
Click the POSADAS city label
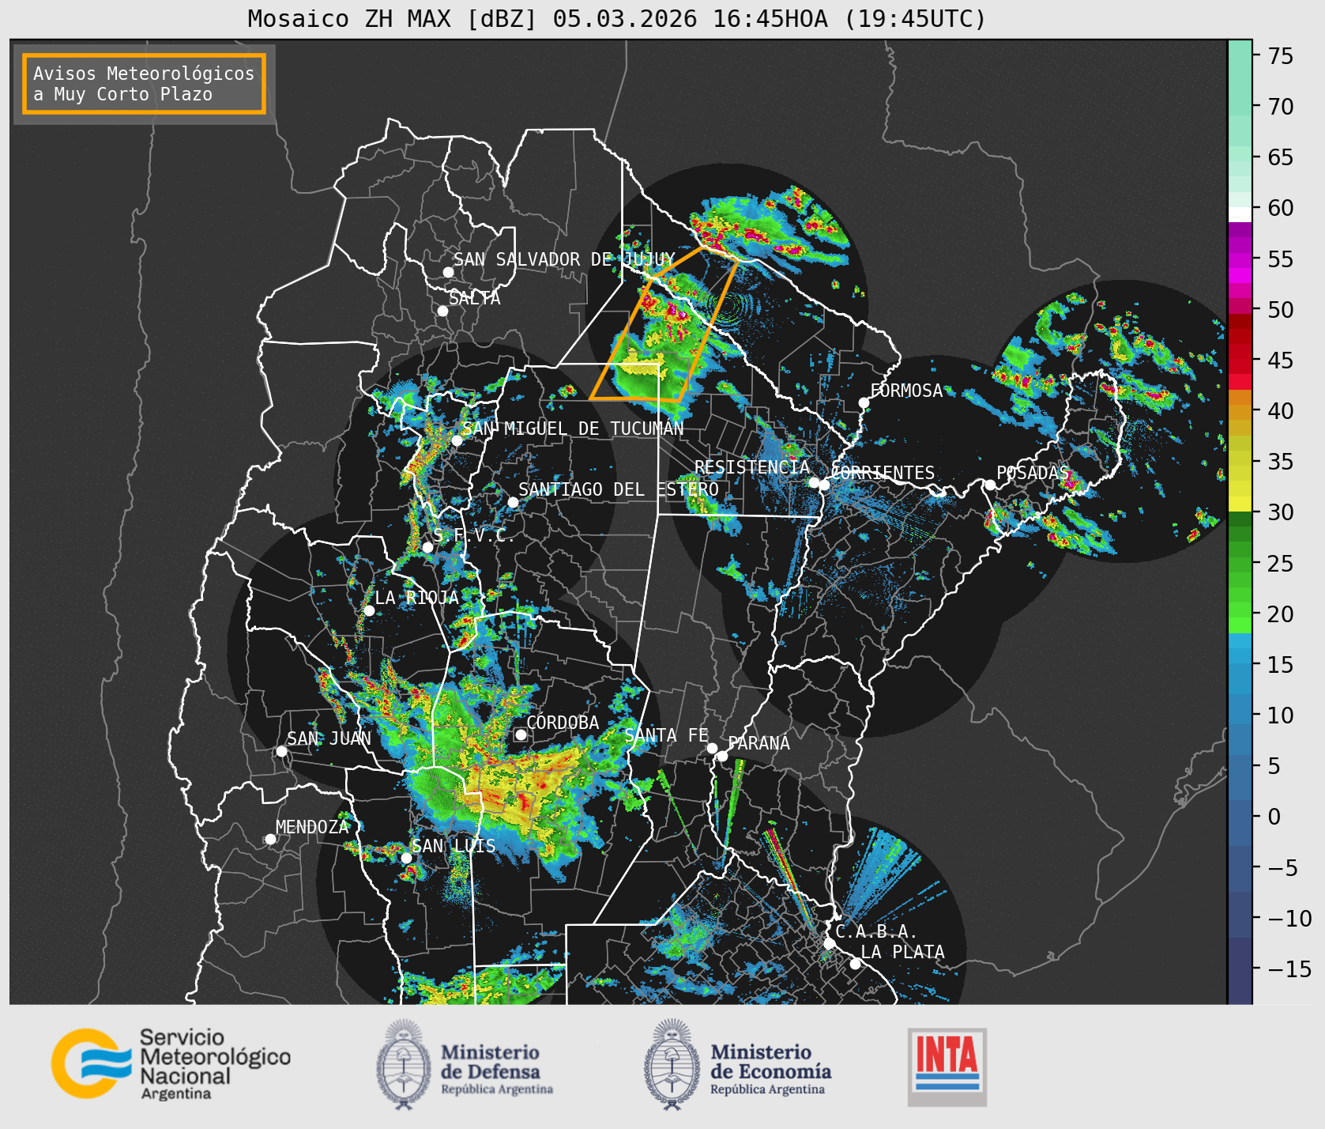[1032, 473]
